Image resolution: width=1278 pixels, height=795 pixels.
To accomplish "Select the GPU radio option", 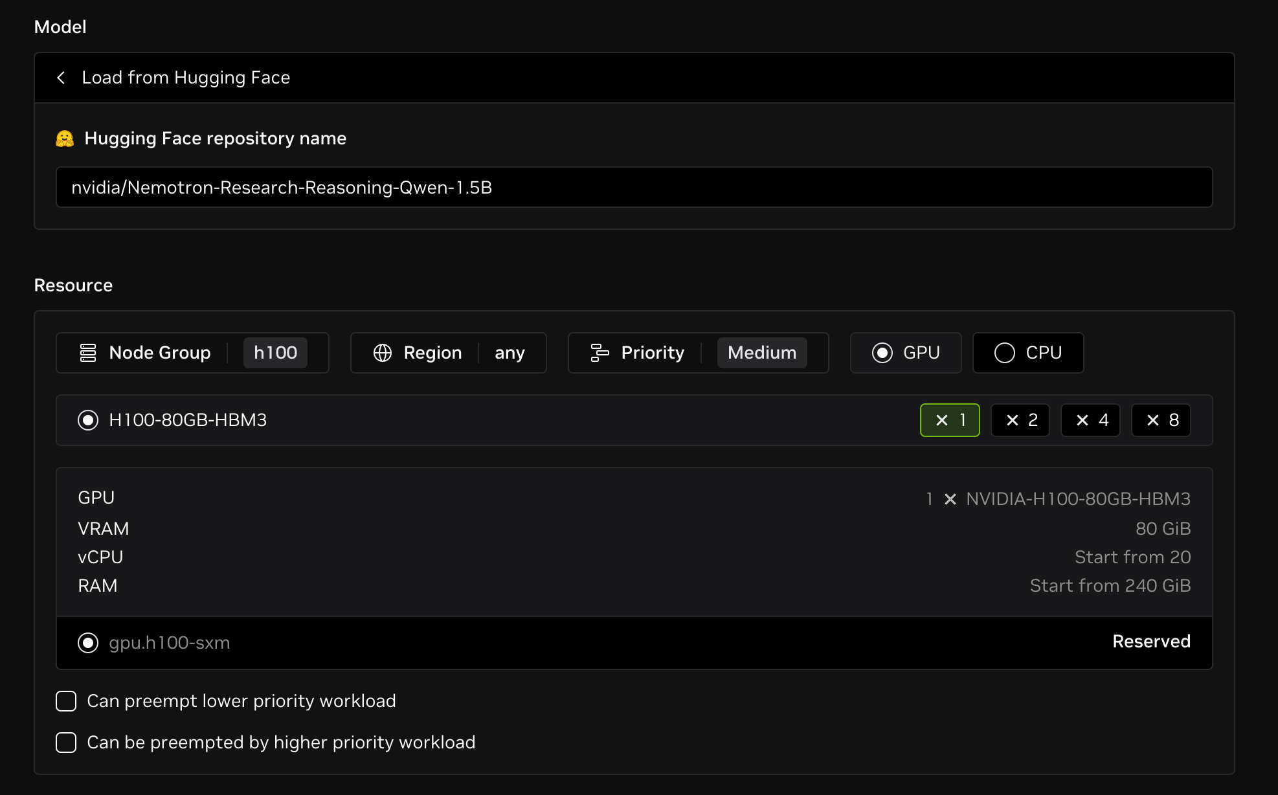I will pyautogui.click(x=906, y=353).
